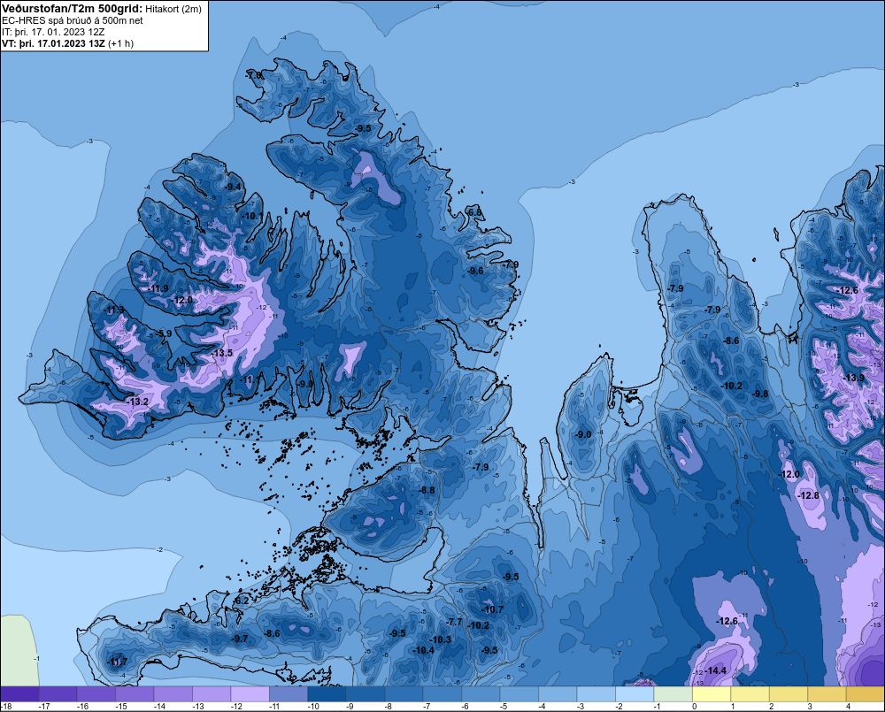Select the -10.1 temperature label
This screenshot has width=885, height=712.
point(253,216)
